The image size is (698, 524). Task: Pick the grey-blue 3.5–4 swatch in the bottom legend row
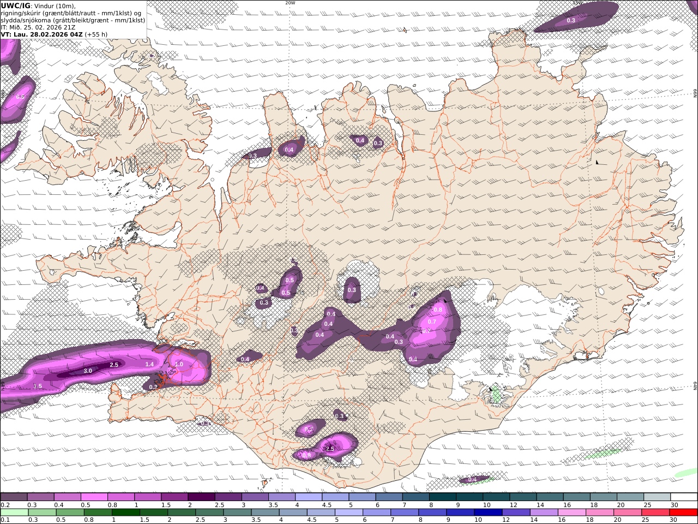[265, 513]
